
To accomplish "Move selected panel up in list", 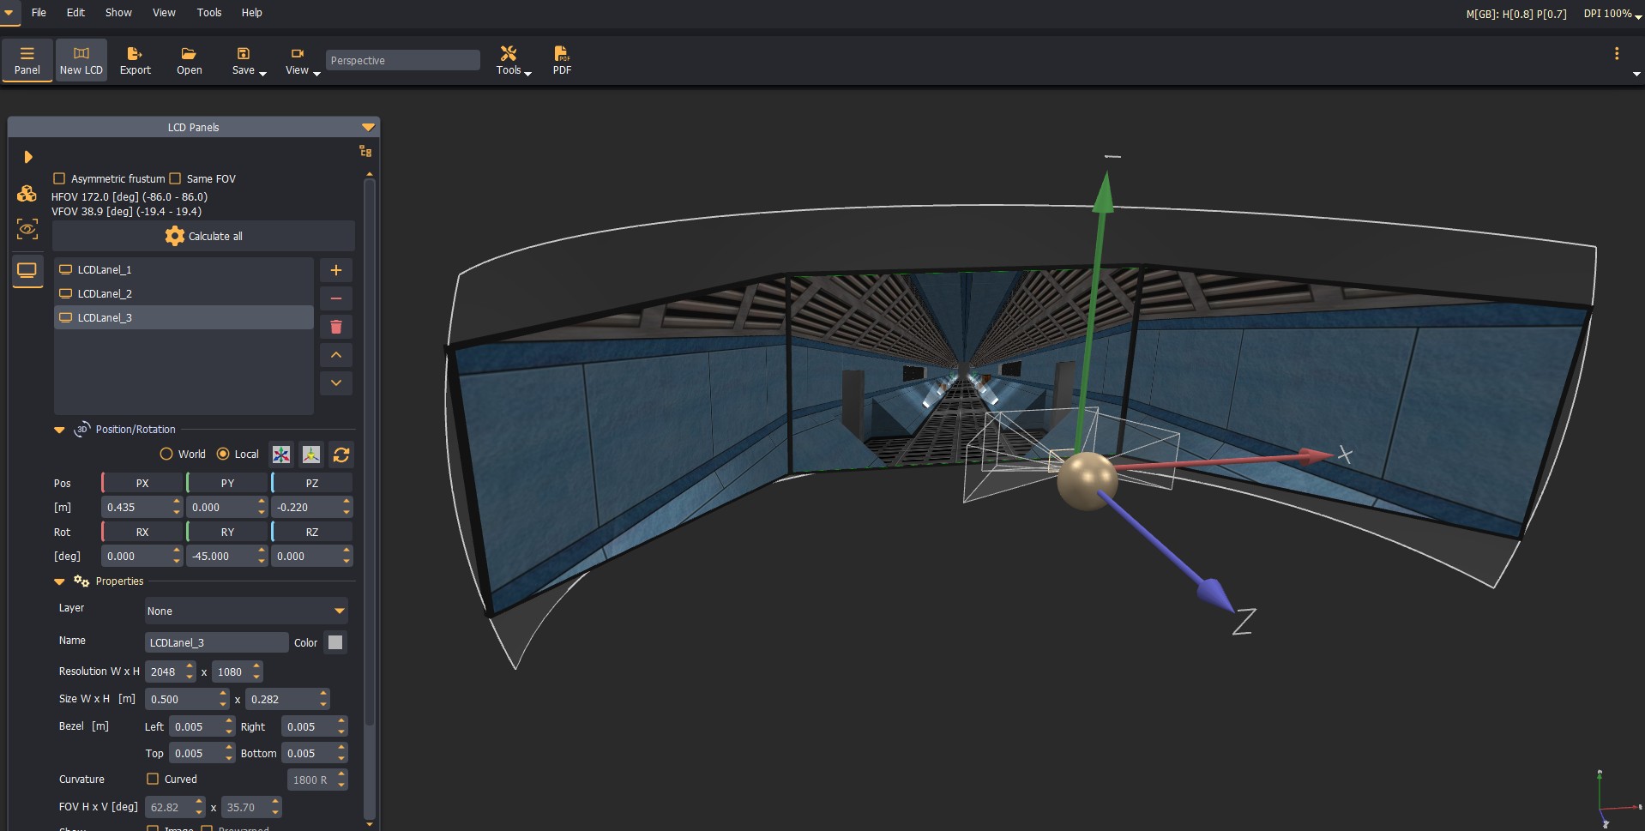I will (336, 355).
